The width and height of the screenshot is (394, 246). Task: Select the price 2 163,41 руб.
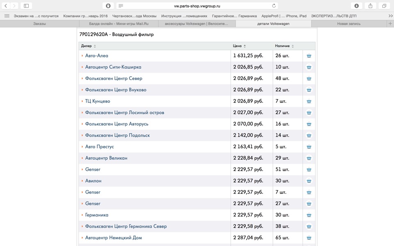click(x=248, y=147)
